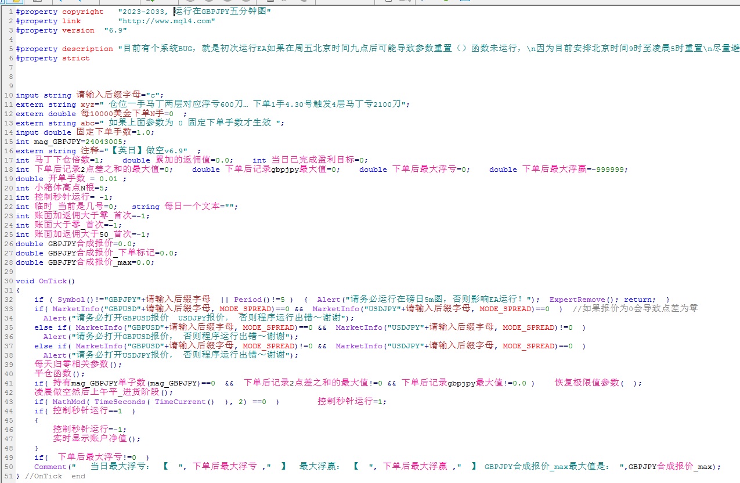Click the 账面加返佣大于零_首次=-1 line
This screenshot has height=483, width=740.
(83, 216)
